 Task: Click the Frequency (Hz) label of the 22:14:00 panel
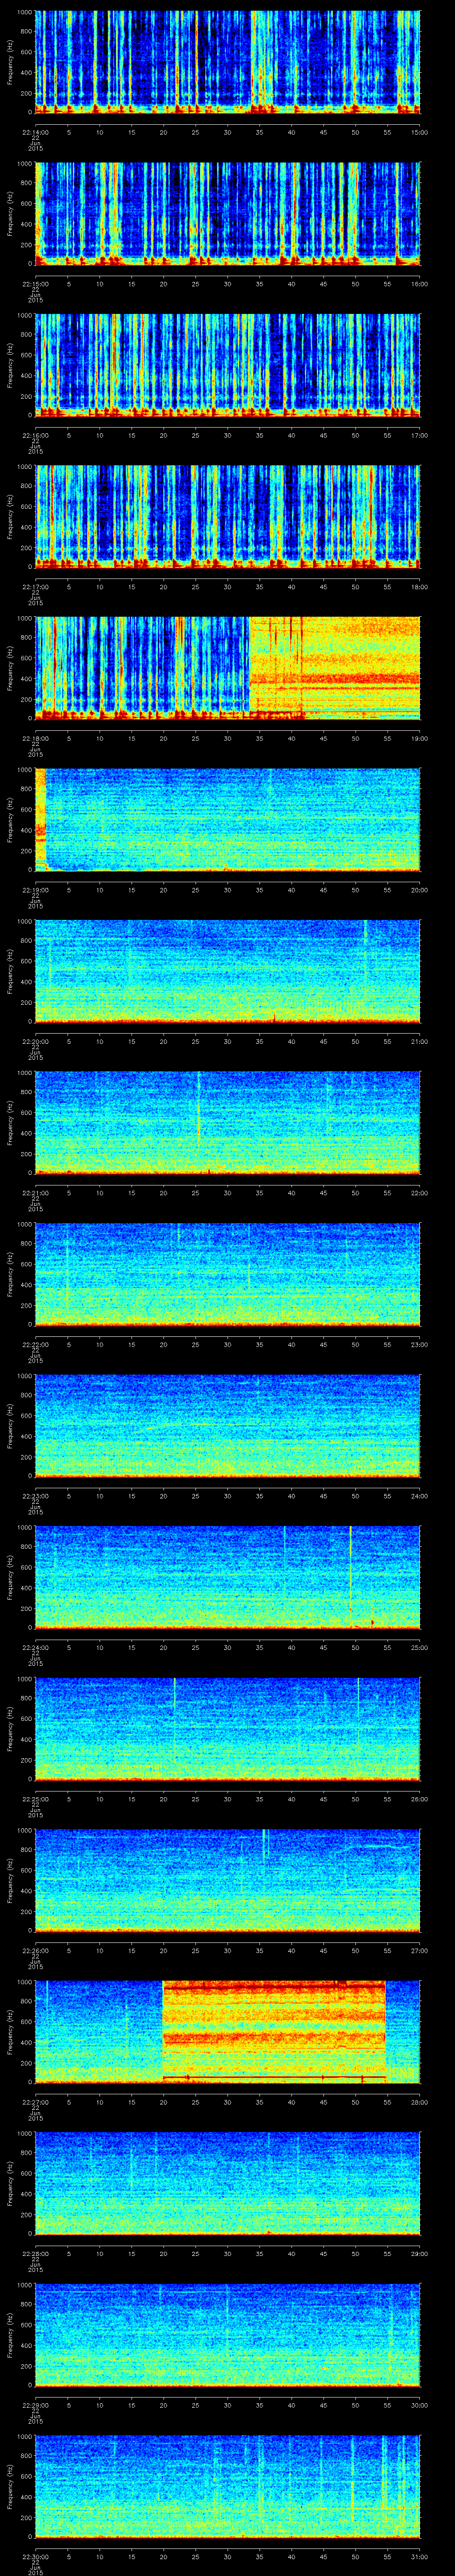click(x=10, y=62)
